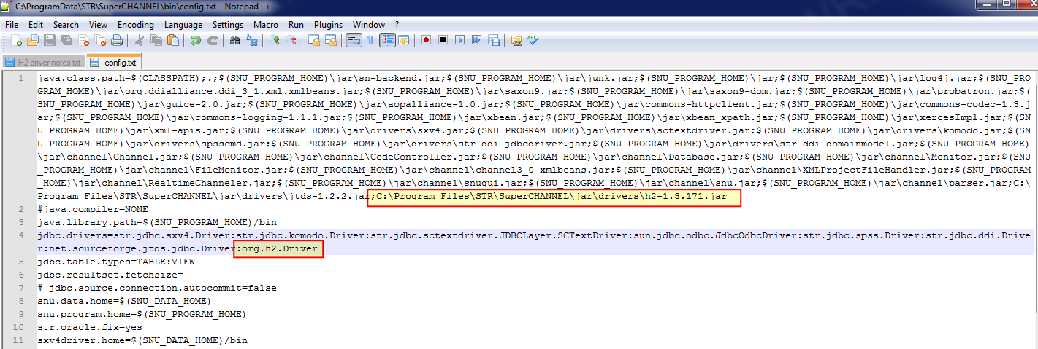The height and width of the screenshot is (349, 1038).
Task: Save the document using the floppy disk icon
Action: (x=50, y=41)
